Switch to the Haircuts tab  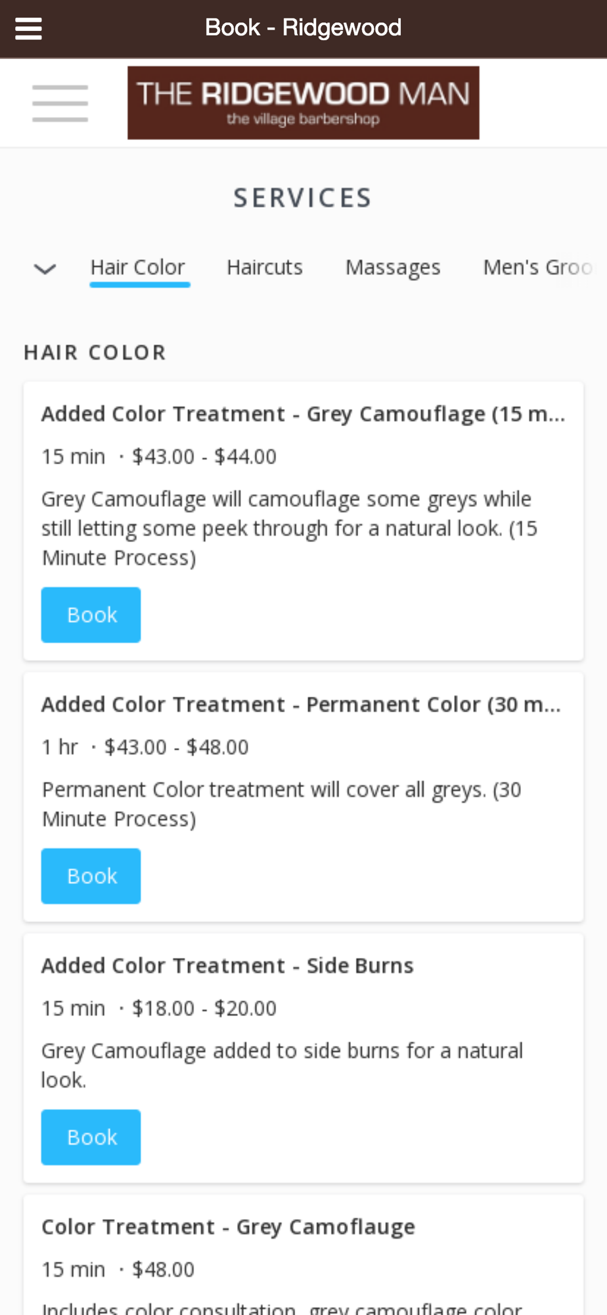pyautogui.click(x=265, y=268)
